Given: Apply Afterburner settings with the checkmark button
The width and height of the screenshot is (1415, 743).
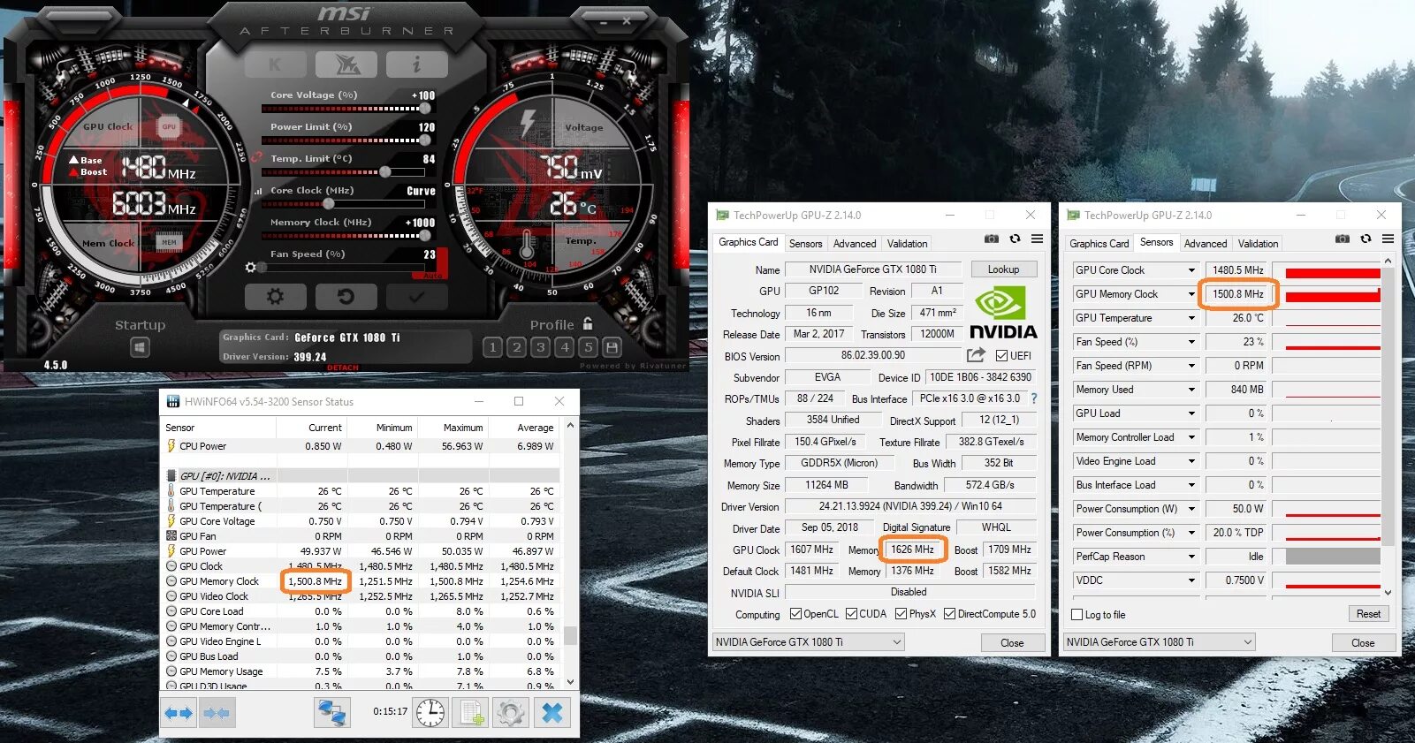Looking at the screenshot, I should (x=416, y=297).
